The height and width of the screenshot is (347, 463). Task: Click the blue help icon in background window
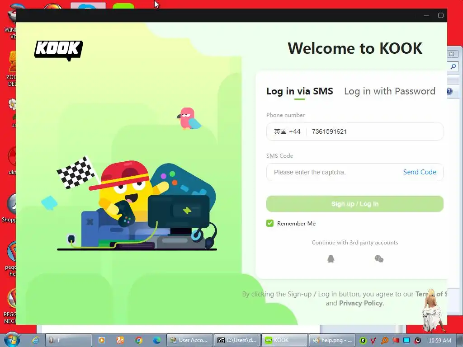pos(449,91)
